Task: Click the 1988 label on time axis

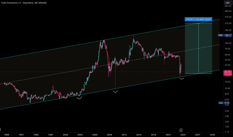Action: 6,135
